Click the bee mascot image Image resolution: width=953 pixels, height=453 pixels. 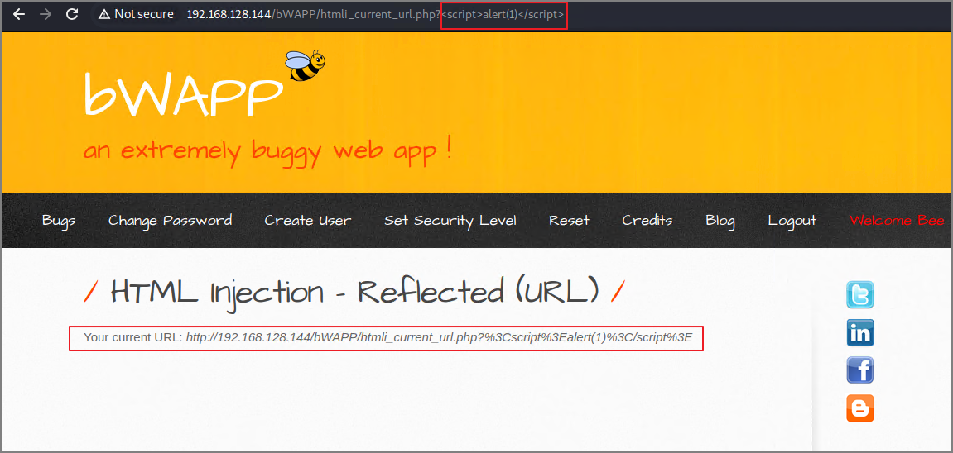[305, 65]
